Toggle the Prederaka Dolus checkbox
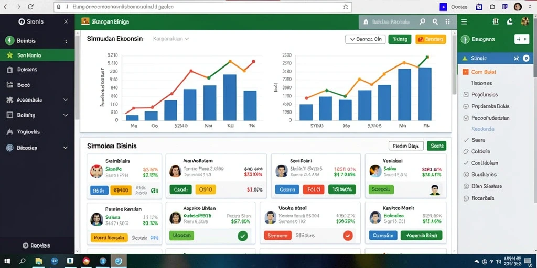 click(466, 106)
